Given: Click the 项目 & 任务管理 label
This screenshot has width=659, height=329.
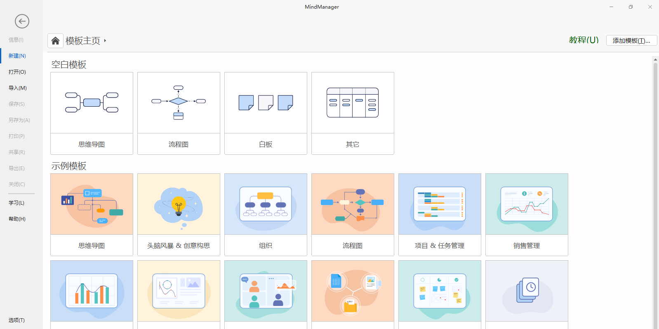Looking at the screenshot, I should click(x=440, y=246).
